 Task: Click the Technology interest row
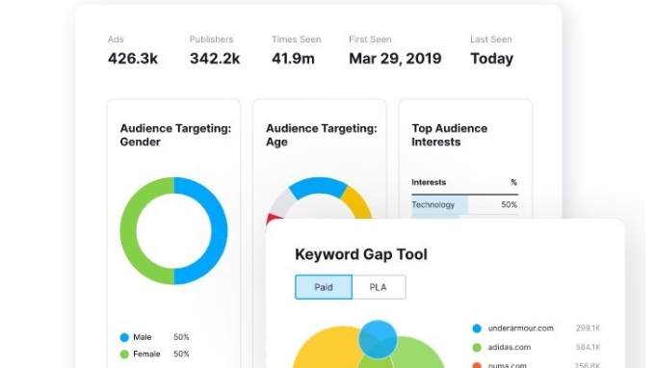[x=464, y=204]
